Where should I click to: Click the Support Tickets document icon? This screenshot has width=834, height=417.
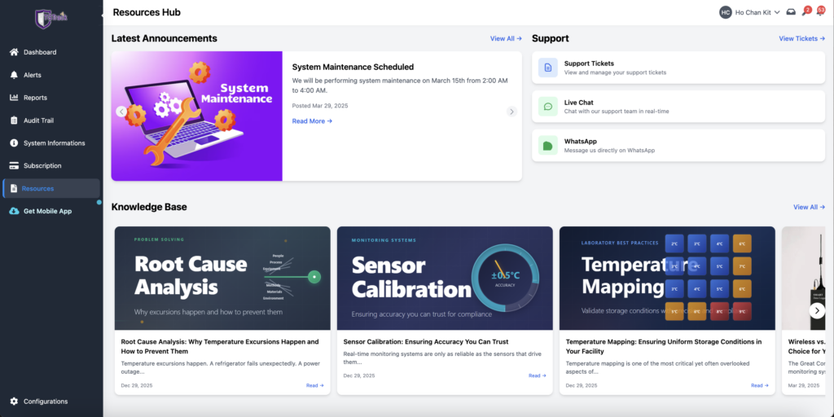(x=548, y=68)
